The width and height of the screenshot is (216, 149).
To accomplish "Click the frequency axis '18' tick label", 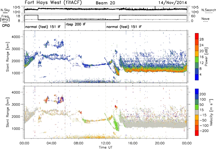I will (x=18, y=16).
